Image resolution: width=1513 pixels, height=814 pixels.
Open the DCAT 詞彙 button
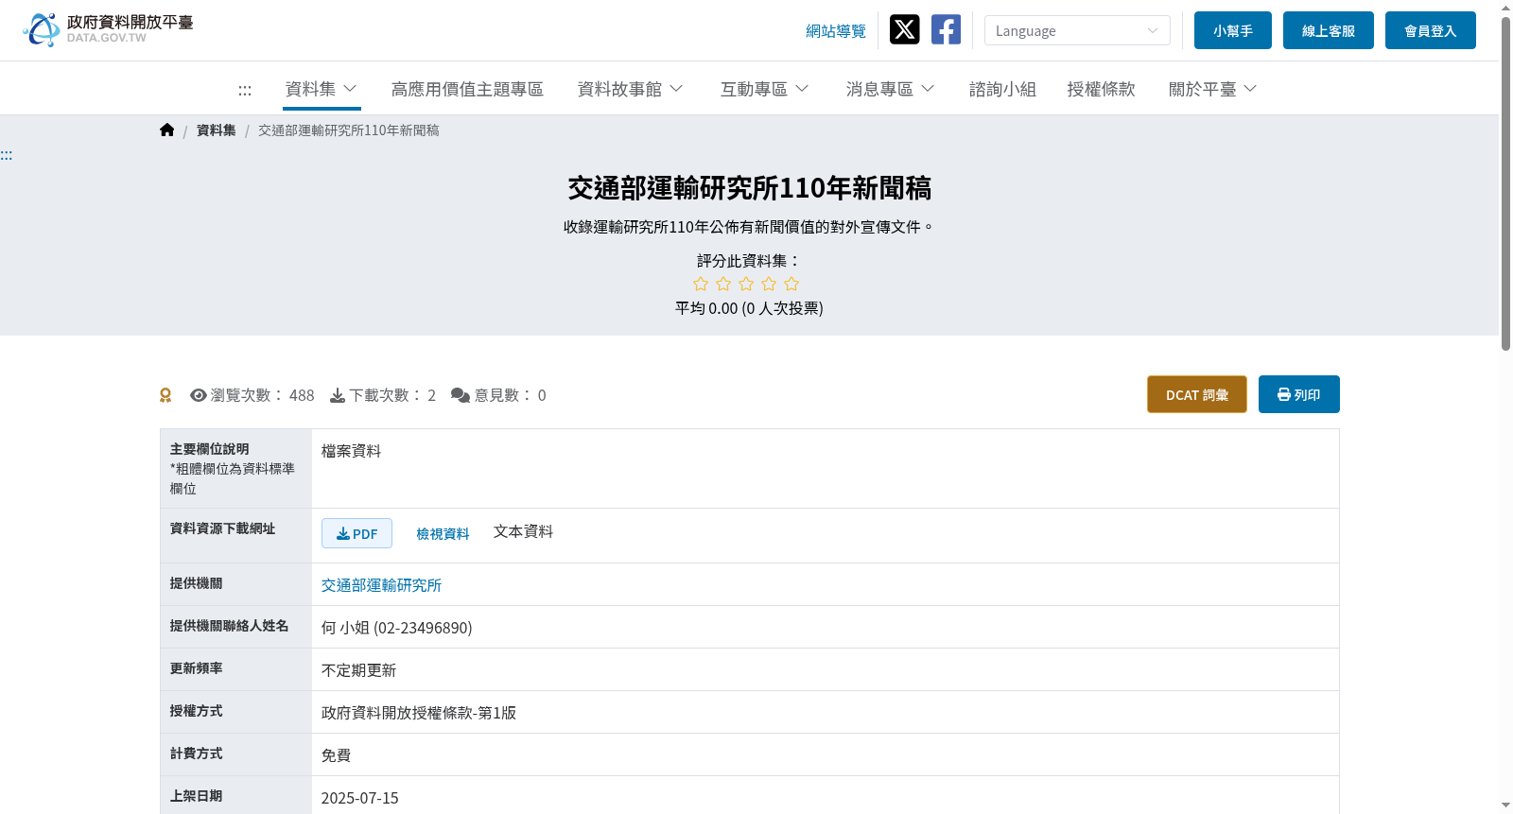click(1197, 394)
